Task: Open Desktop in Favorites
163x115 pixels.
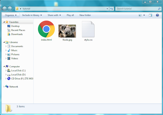Action: pos(15,26)
